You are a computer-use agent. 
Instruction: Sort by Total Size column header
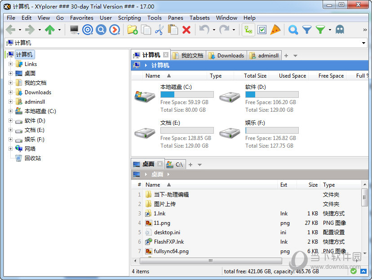255,76
